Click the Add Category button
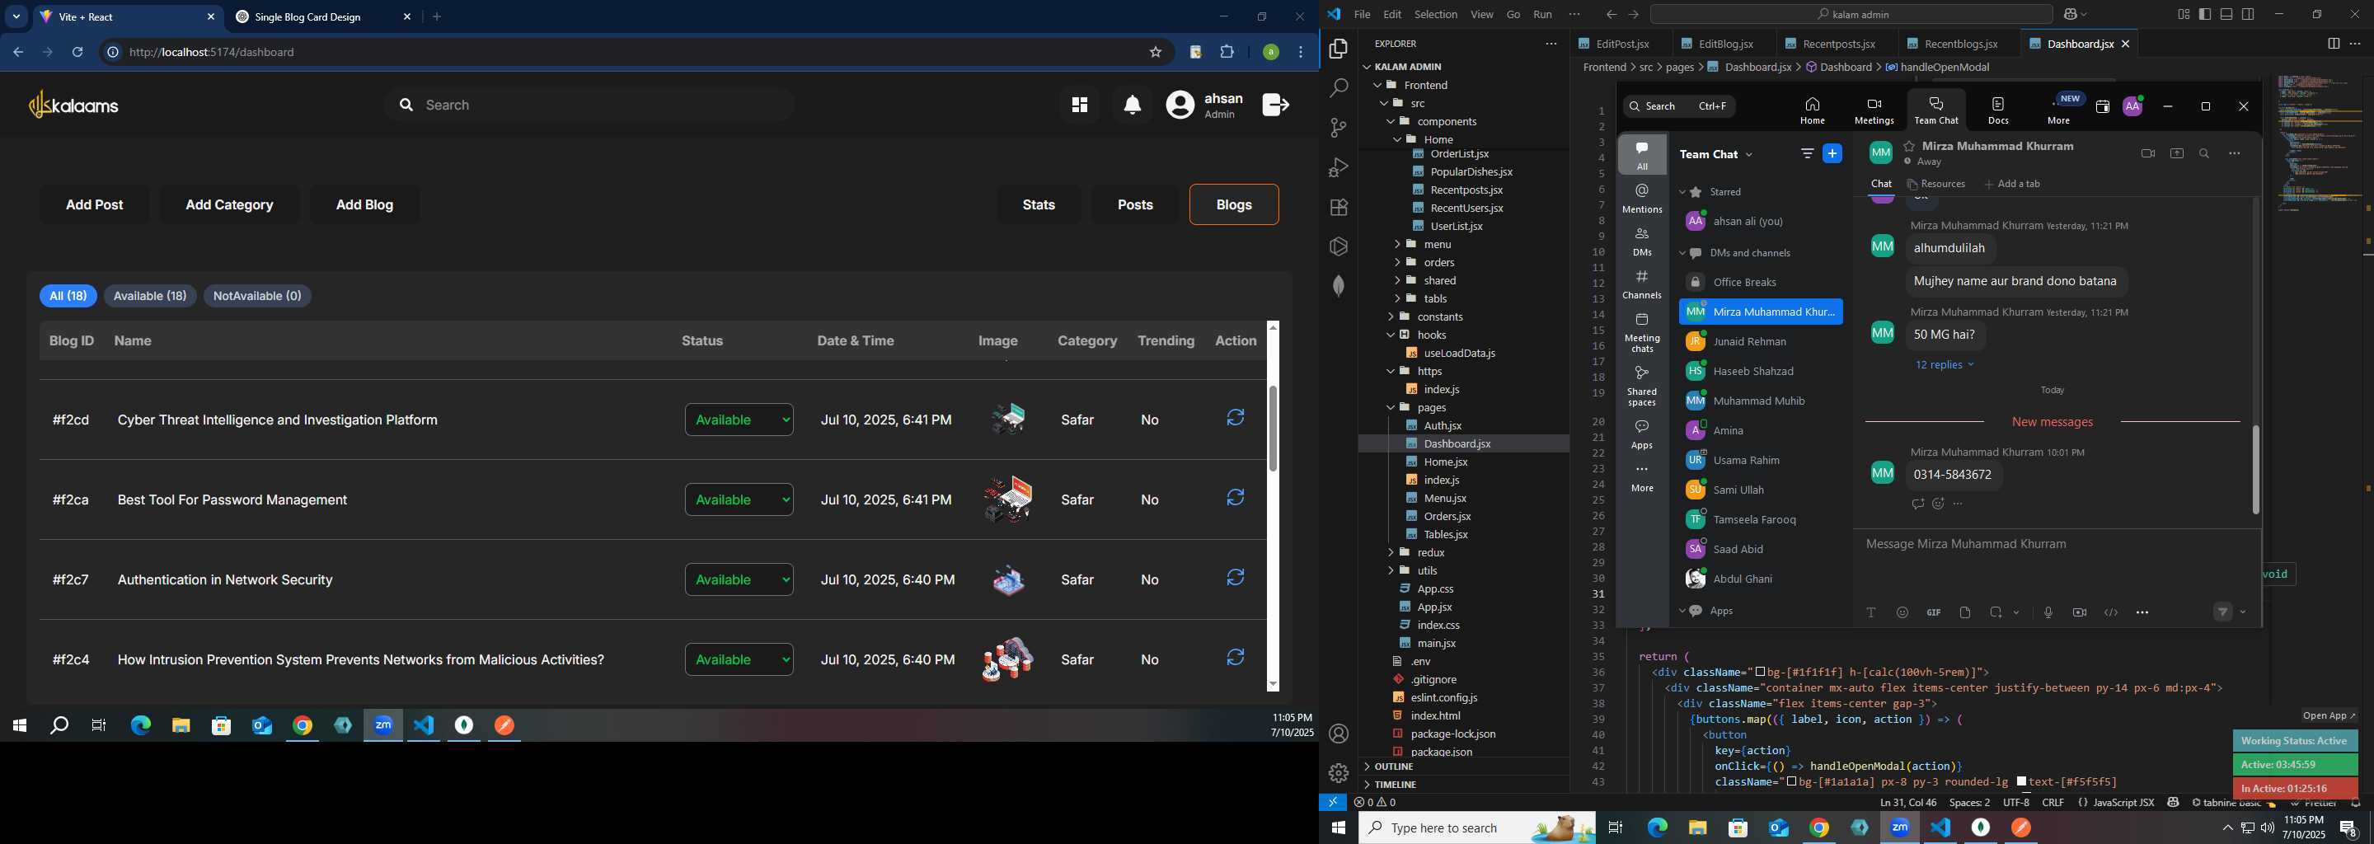The height and width of the screenshot is (844, 2374). pos(229,204)
